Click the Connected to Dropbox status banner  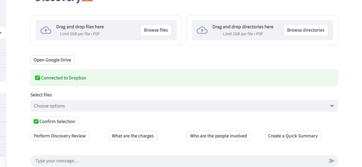point(184,78)
